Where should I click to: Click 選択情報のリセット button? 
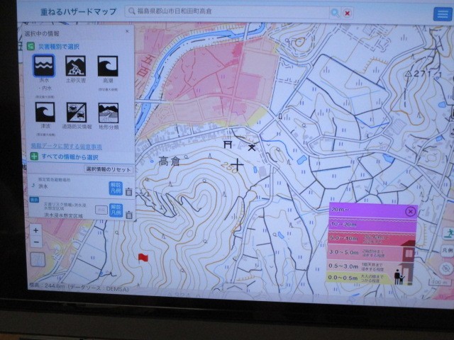click(109, 169)
